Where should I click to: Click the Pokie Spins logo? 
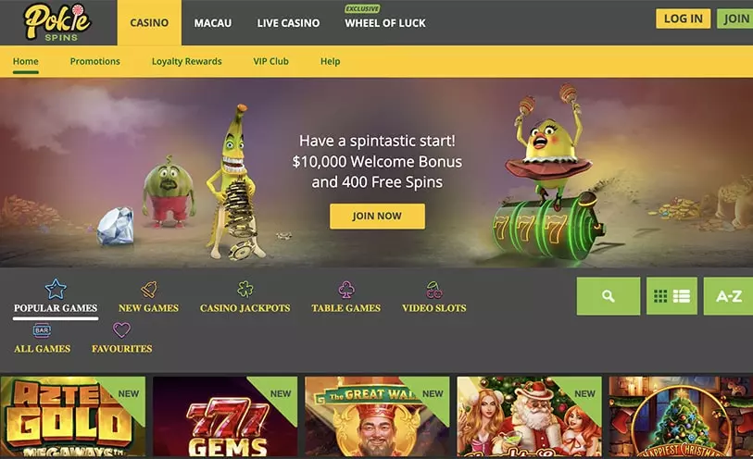(57, 22)
